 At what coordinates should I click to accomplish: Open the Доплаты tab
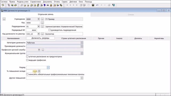pyautogui.click(x=138, y=38)
